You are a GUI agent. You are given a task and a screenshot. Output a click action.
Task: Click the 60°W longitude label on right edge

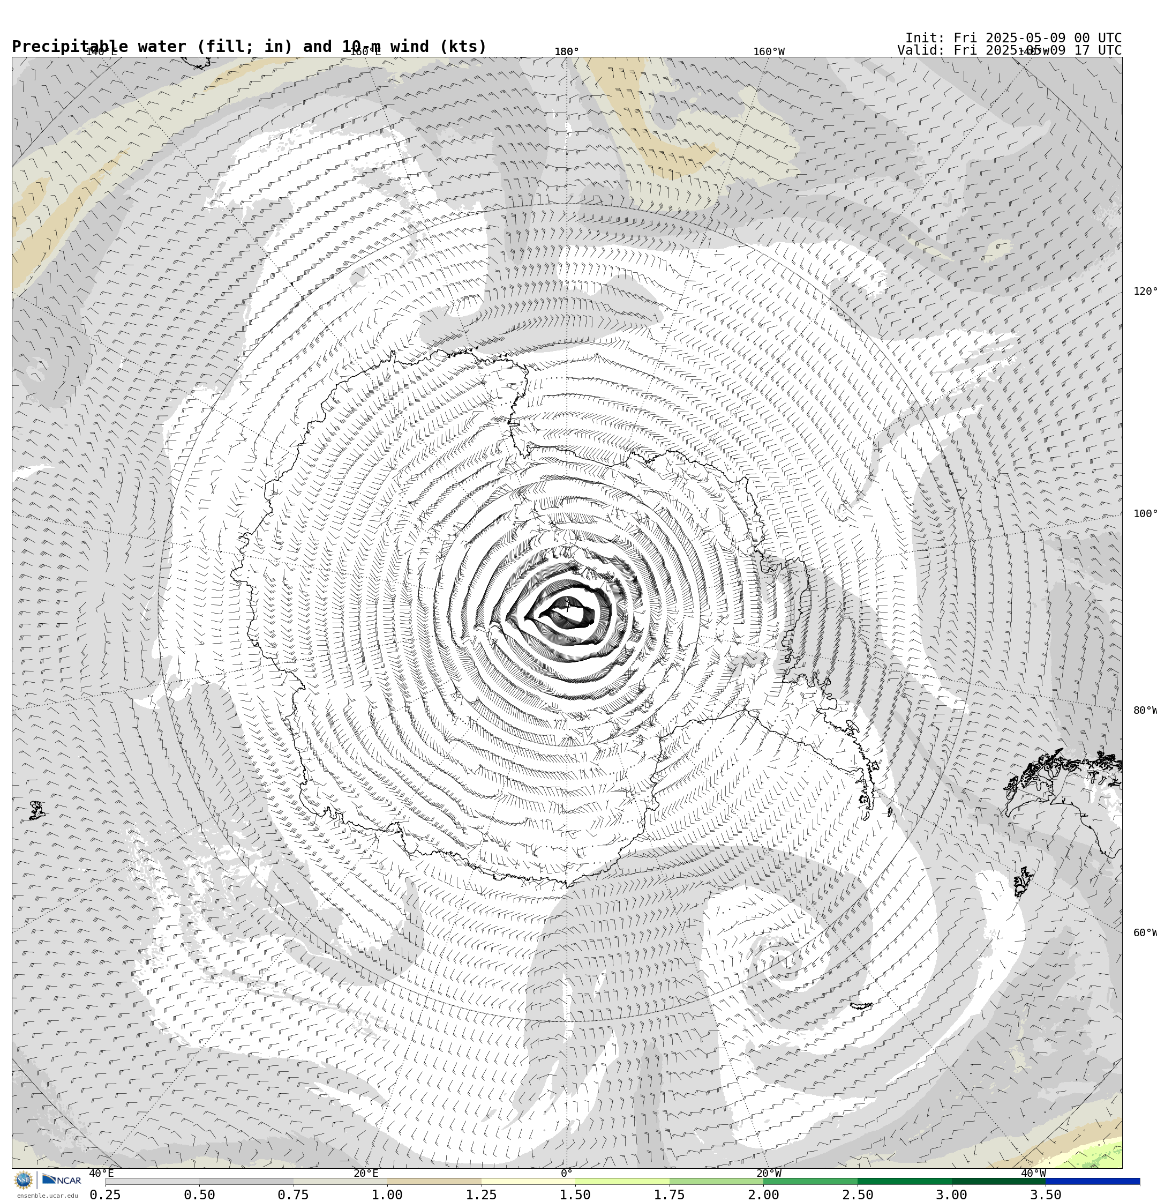pos(1145,933)
